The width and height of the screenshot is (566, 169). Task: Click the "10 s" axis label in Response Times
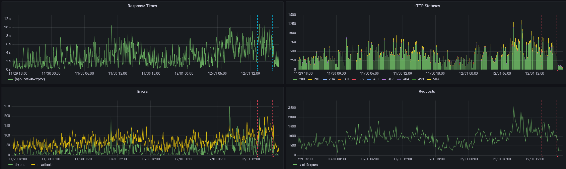click(x=8, y=27)
